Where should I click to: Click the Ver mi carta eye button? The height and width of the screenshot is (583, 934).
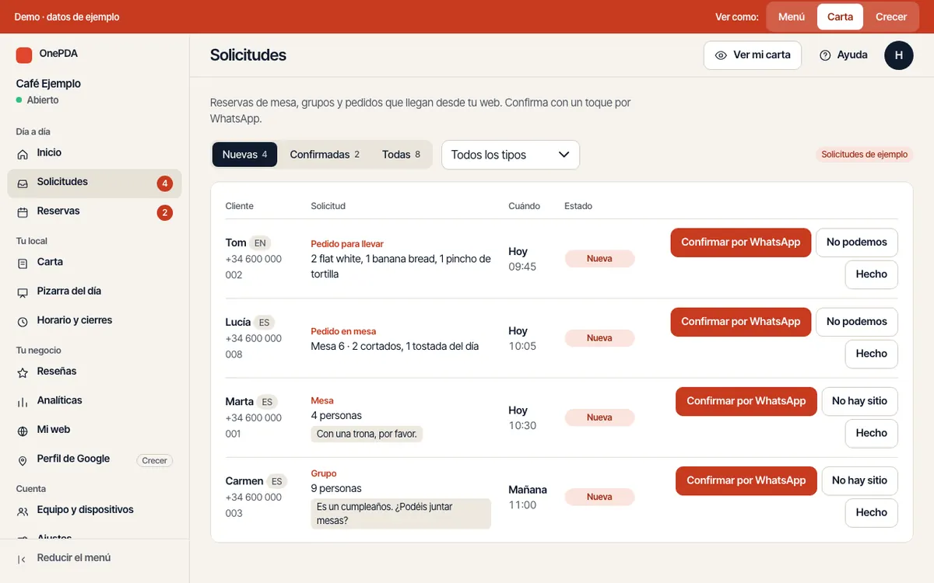tap(753, 55)
